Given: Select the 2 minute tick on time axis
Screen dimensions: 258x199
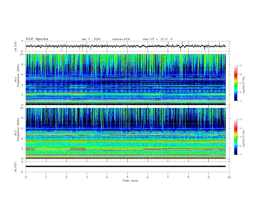Looking at the screenshot, I should click(66, 177).
